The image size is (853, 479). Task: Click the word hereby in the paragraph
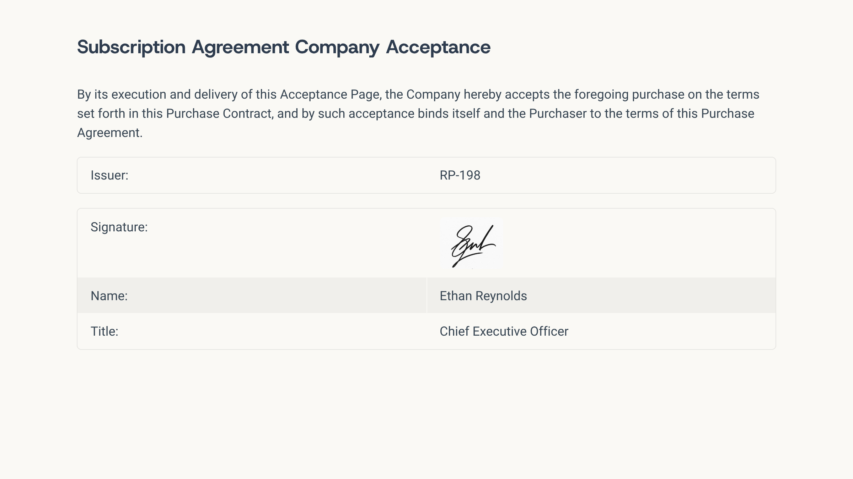(482, 94)
